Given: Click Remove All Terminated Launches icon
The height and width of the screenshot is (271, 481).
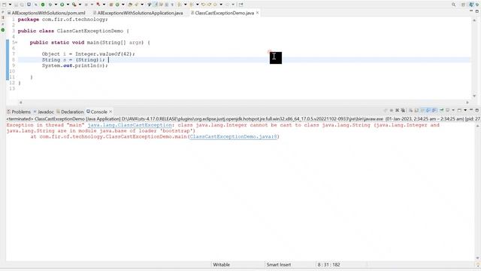Looking at the screenshot, I should point(403,111).
